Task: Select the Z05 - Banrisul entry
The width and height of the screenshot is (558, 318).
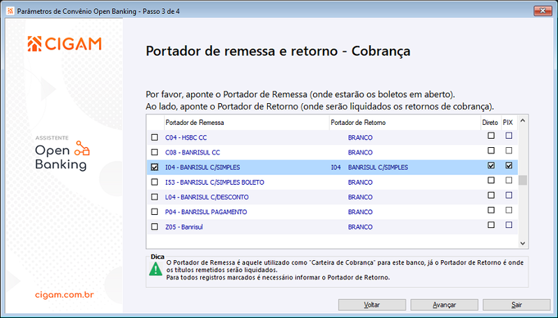Action: [184, 227]
